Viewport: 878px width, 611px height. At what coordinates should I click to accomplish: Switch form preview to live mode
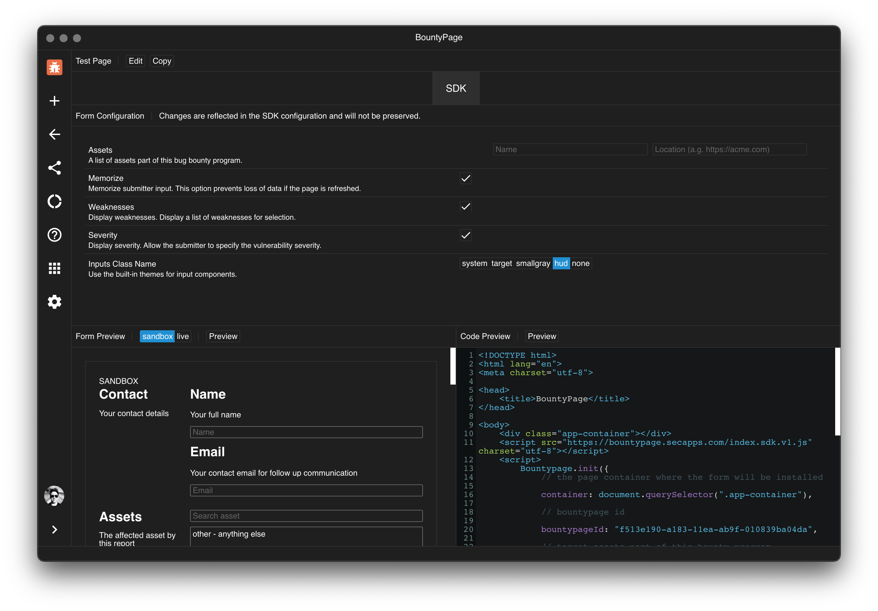coord(183,336)
